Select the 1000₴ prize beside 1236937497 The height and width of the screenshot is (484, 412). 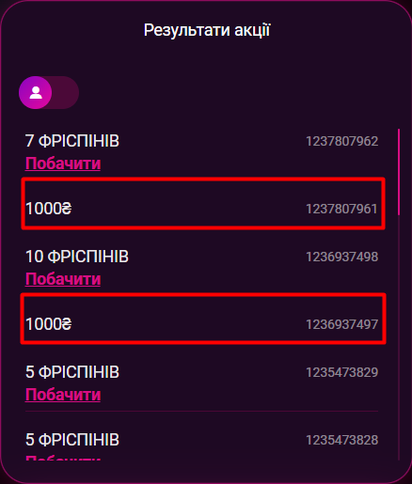coord(49,324)
